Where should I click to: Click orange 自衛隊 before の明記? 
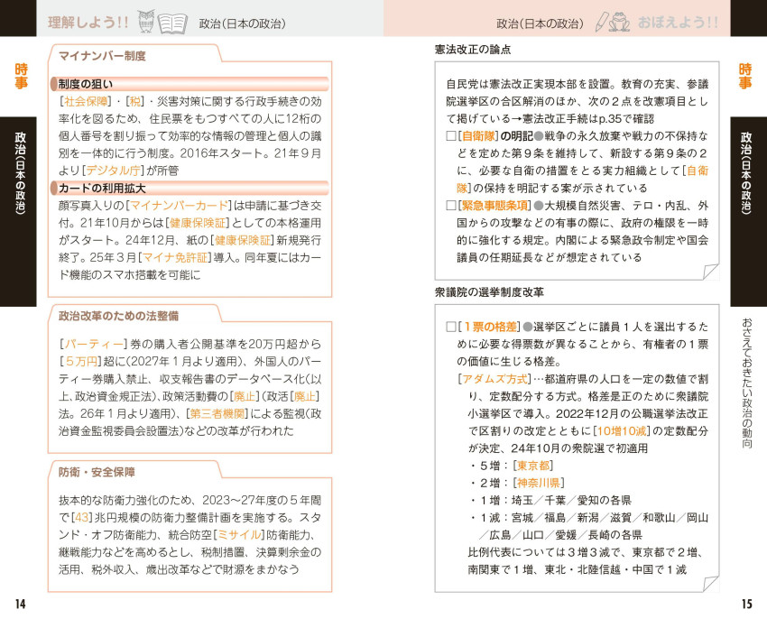coord(478,136)
